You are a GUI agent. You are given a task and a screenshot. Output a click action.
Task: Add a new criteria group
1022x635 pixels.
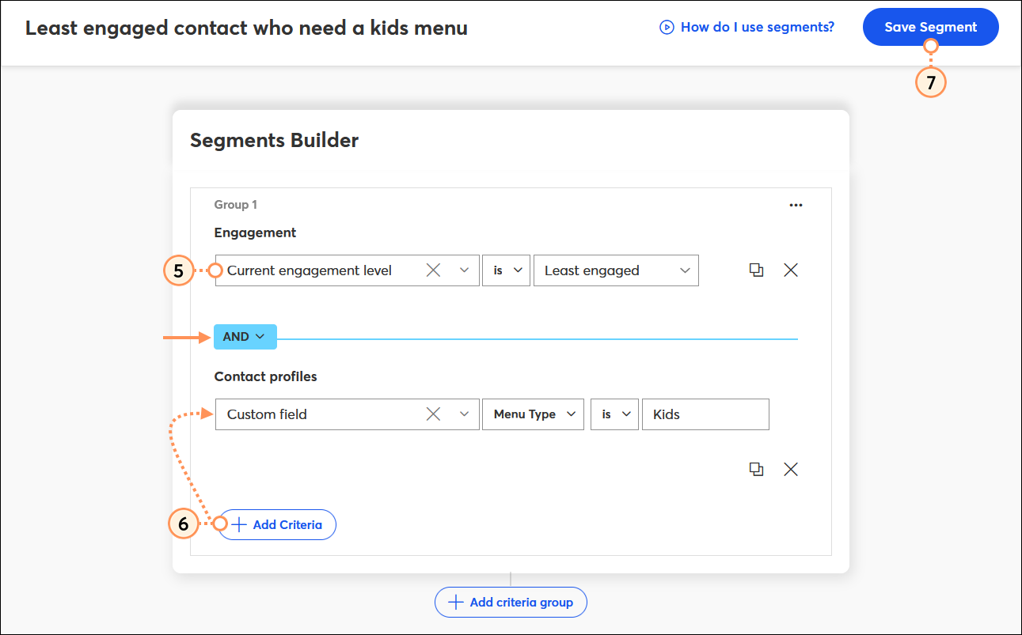pos(511,602)
